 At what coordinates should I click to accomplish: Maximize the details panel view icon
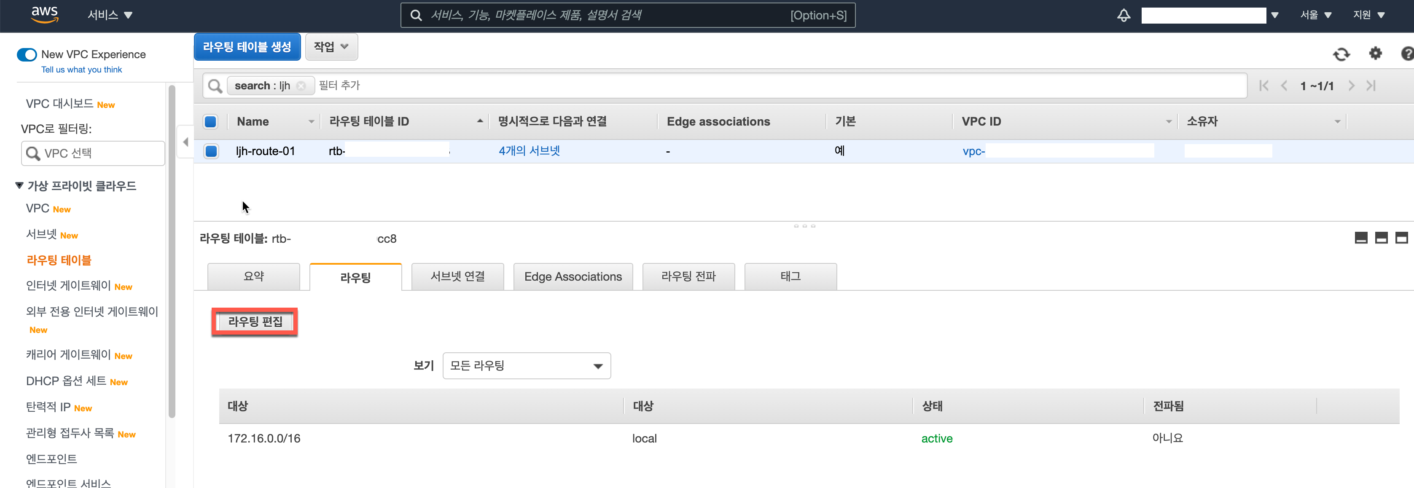[1401, 238]
